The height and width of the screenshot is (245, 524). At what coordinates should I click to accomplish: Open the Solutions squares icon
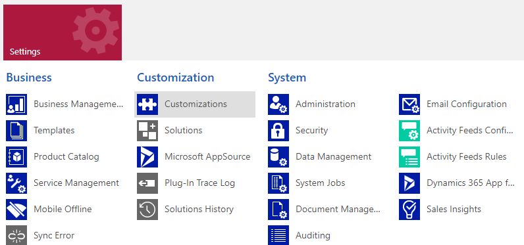pos(147,131)
